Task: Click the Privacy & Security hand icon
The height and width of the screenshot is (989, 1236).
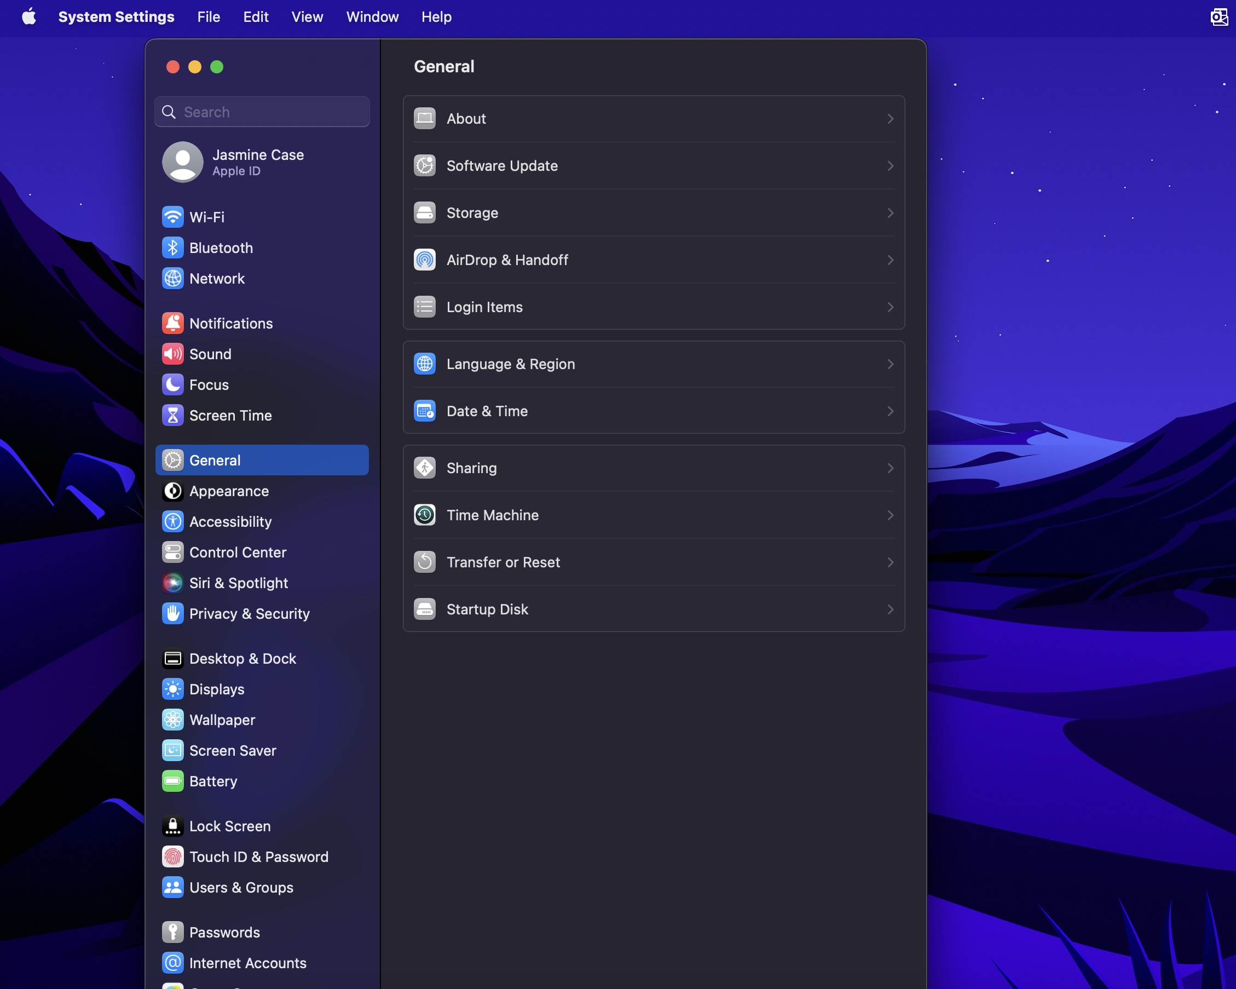Action: click(172, 614)
